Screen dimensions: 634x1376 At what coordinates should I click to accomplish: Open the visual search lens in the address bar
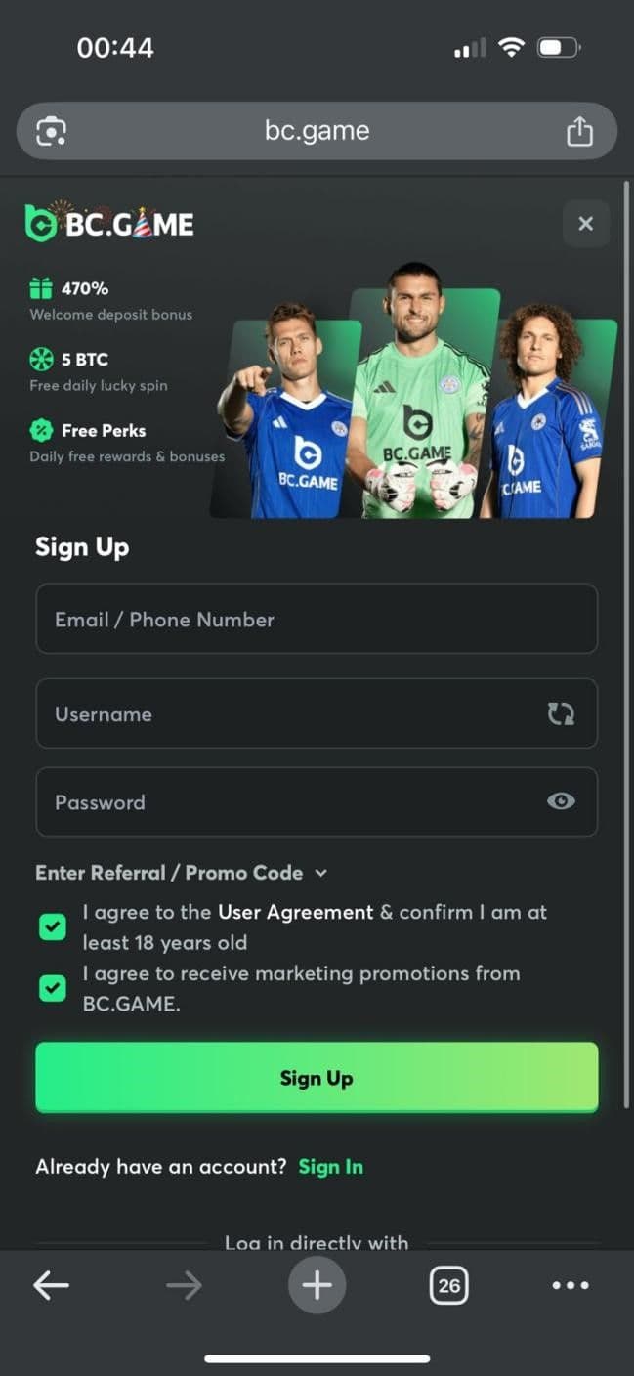(x=47, y=130)
